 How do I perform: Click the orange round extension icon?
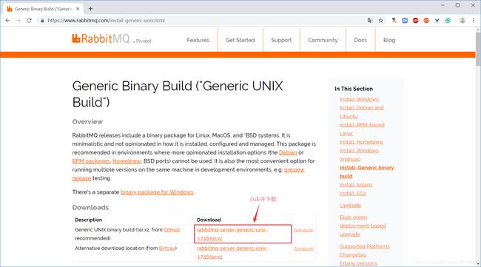[426, 21]
